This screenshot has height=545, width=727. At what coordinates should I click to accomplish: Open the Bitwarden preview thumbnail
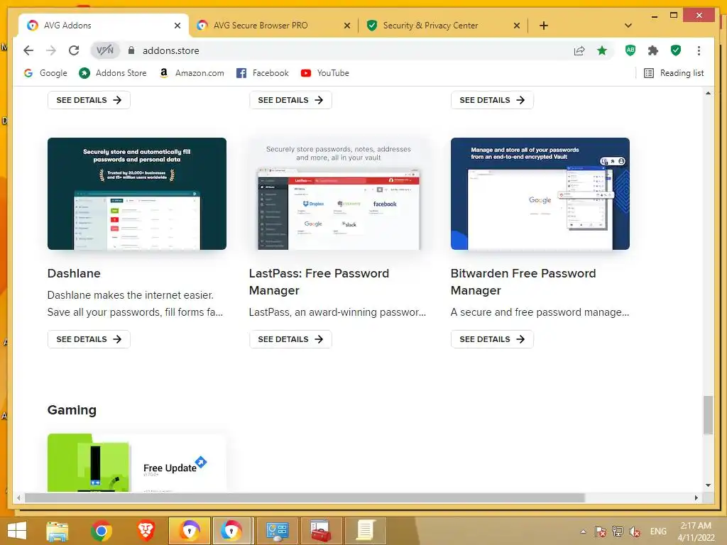(x=540, y=194)
